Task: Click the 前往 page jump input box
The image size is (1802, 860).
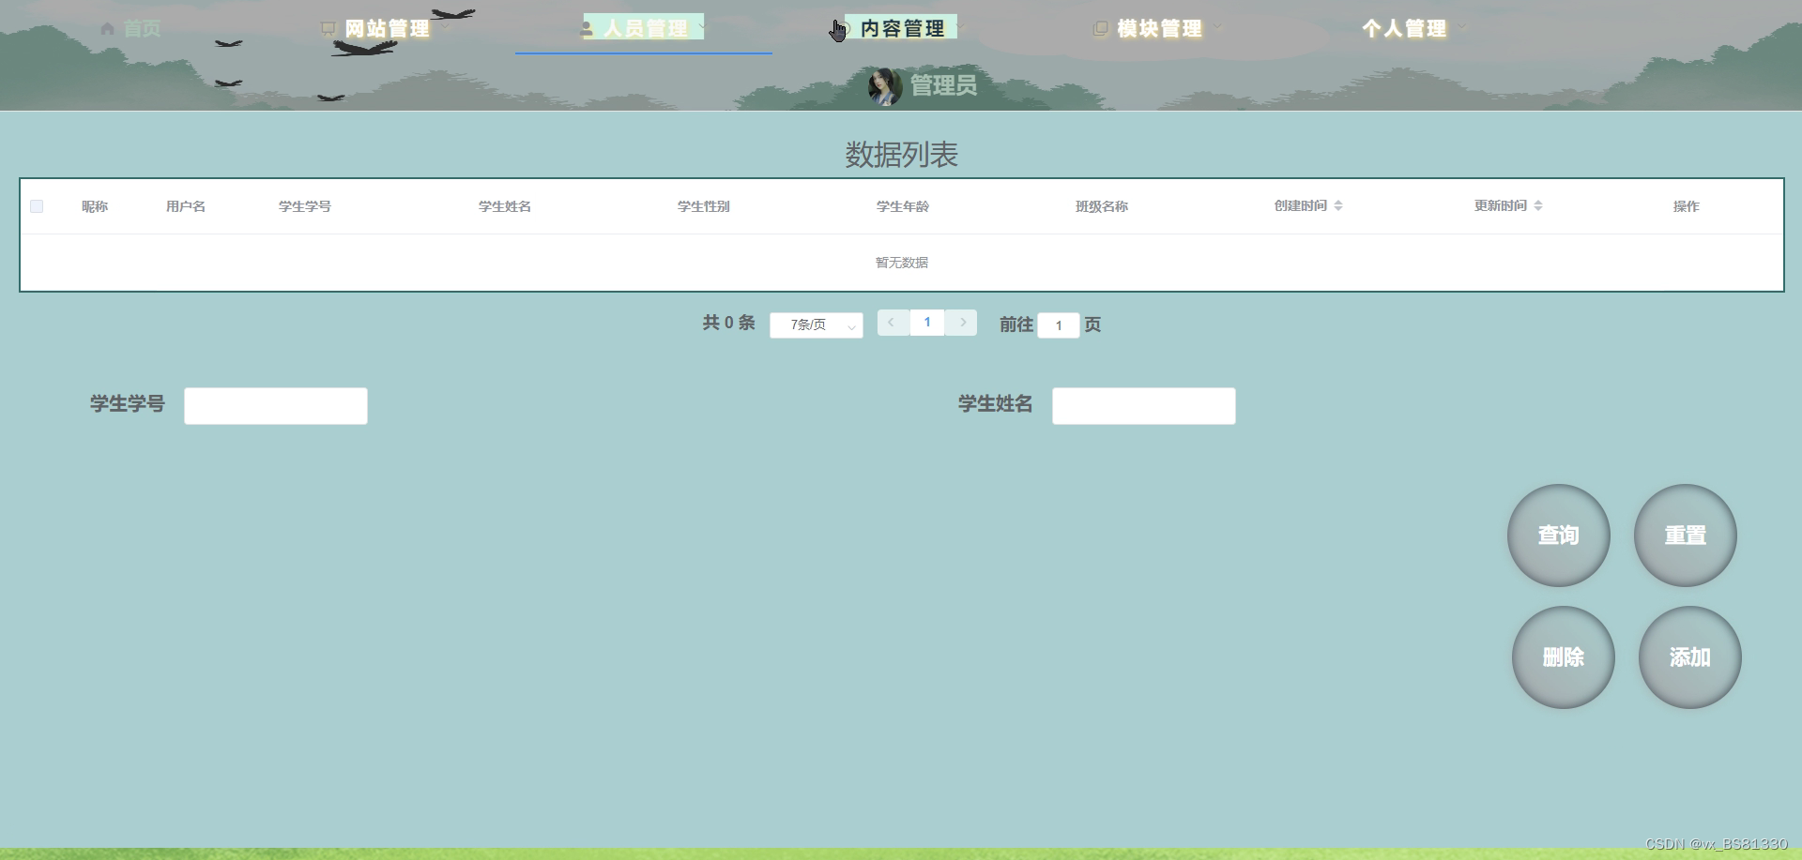Action: click(x=1059, y=325)
